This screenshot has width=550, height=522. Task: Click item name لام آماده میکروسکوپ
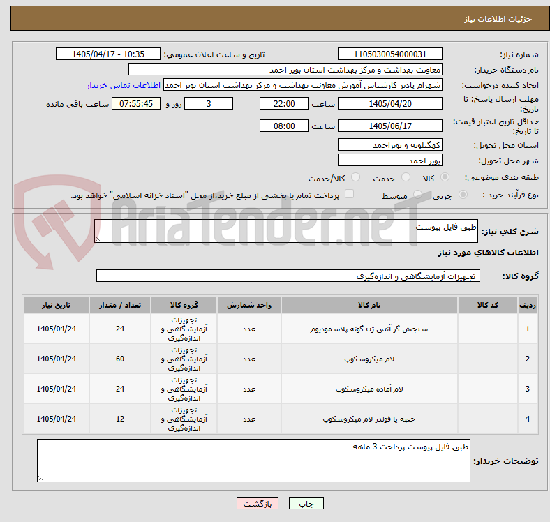tap(369, 389)
